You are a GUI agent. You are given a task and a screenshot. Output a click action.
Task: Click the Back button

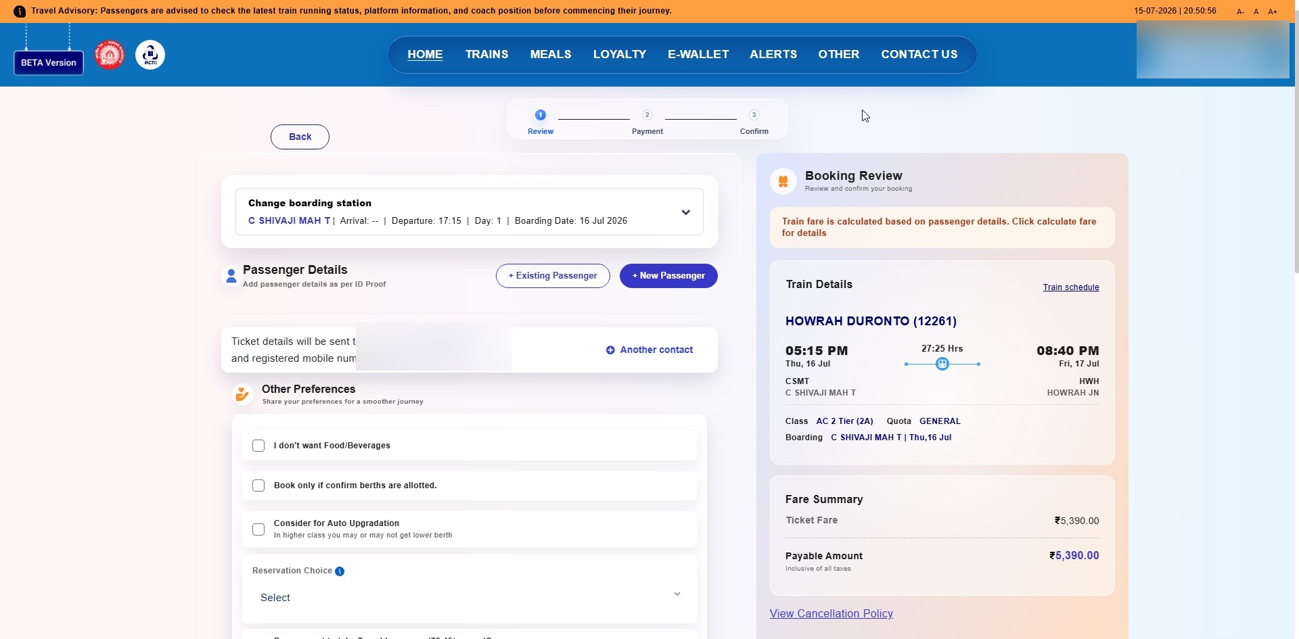300,137
